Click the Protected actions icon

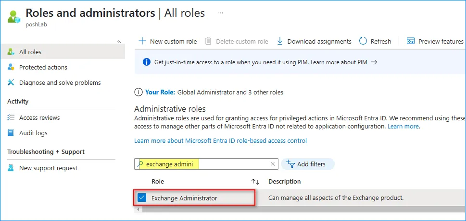(x=11, y=67)
